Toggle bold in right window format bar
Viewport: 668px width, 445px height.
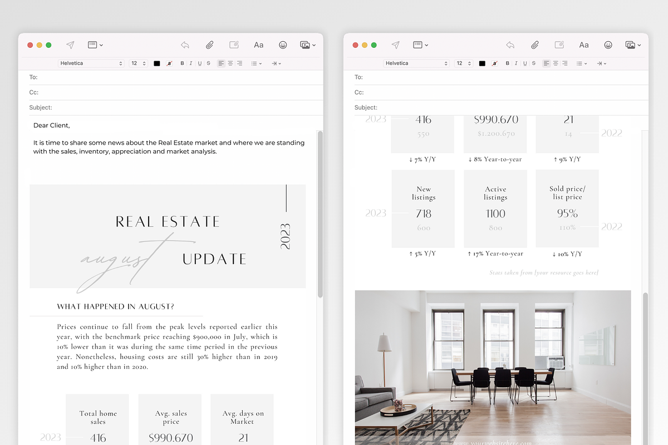click(x=507, y=63)
